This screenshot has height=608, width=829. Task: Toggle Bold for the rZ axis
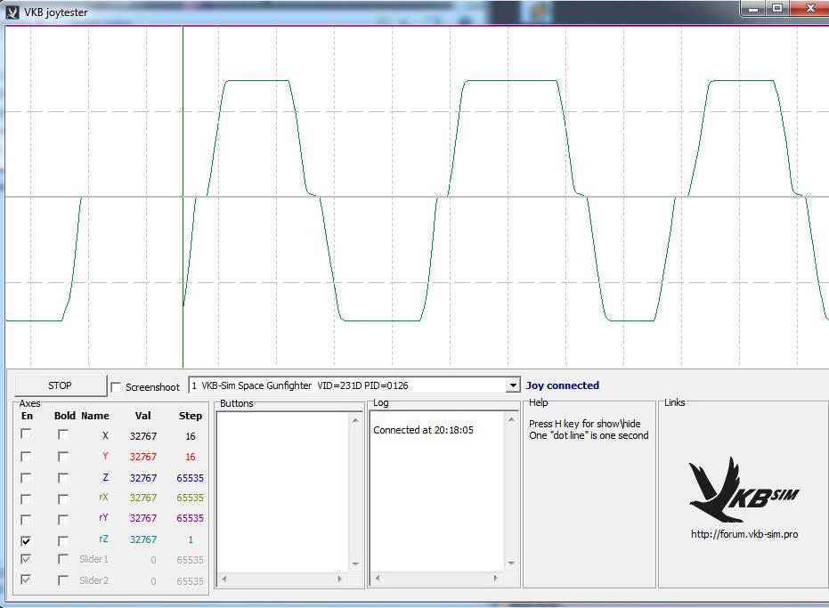63,541
